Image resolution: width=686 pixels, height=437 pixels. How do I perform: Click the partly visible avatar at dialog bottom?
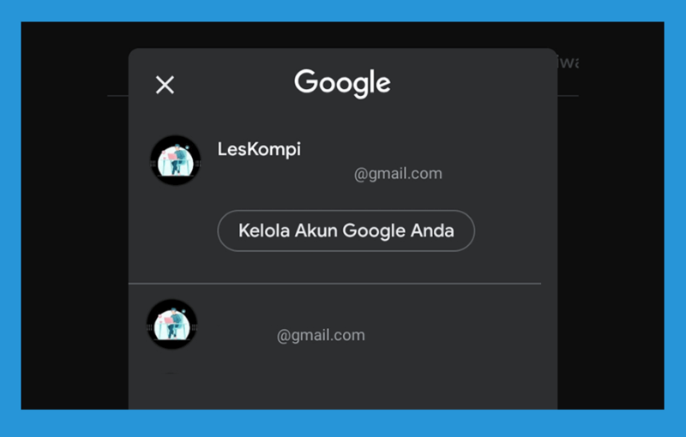point(171,374)
